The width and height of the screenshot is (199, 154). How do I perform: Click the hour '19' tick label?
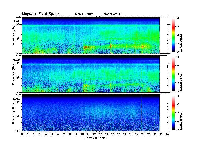137,134
